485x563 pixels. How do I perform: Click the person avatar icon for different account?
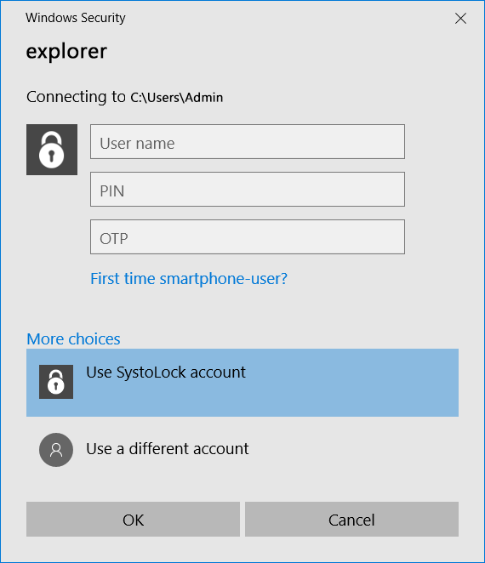56,450
